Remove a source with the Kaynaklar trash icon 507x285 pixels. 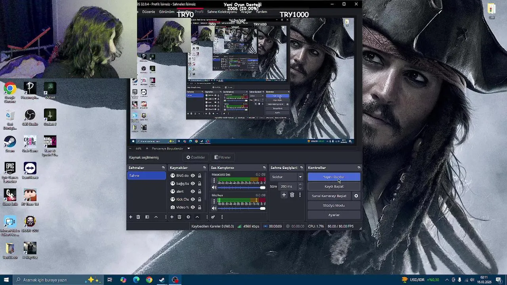pos(179,217)
